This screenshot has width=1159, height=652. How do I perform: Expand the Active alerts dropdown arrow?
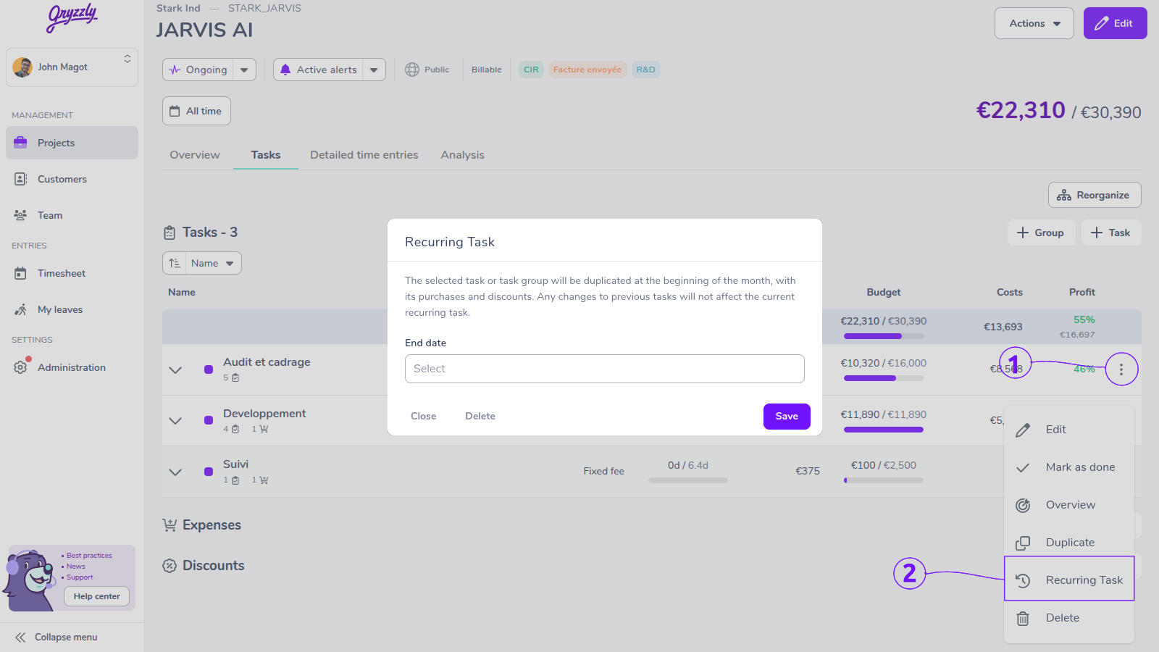(x=374, y=70)
